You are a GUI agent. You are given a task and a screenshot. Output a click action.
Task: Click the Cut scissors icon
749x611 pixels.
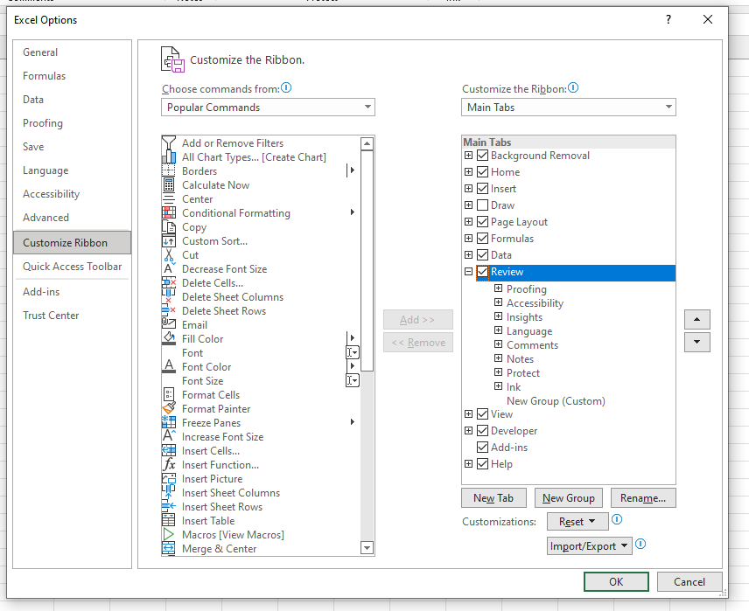169,255
